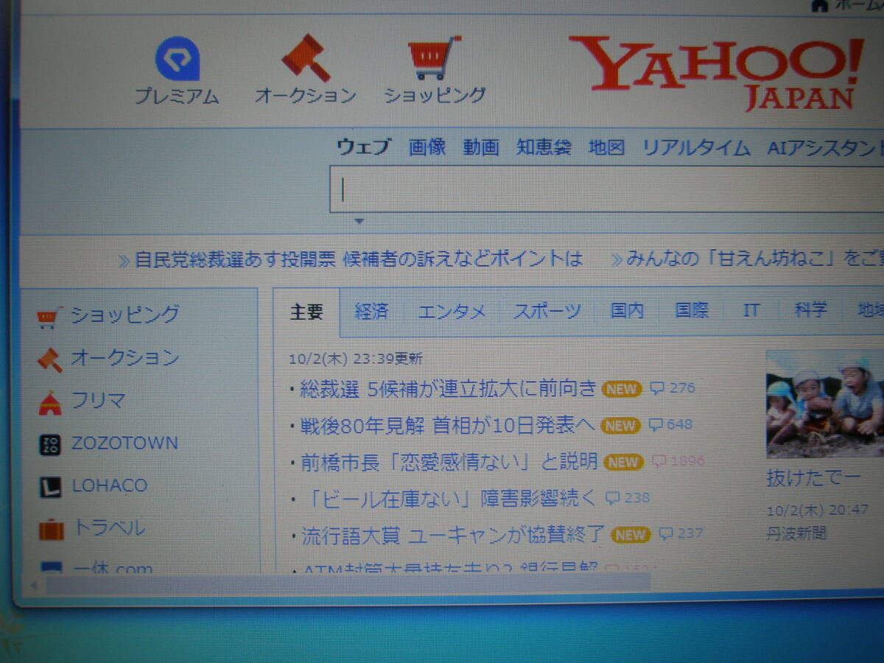Open the Premium (プレミアム) icon
884x663 pixels.
coord(178,59)
